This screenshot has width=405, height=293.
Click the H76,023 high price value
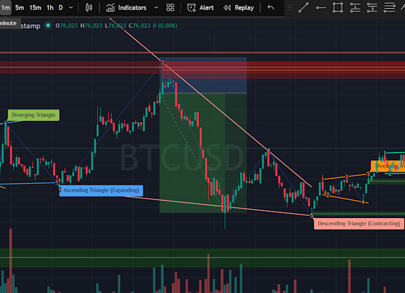pos(91,26)
